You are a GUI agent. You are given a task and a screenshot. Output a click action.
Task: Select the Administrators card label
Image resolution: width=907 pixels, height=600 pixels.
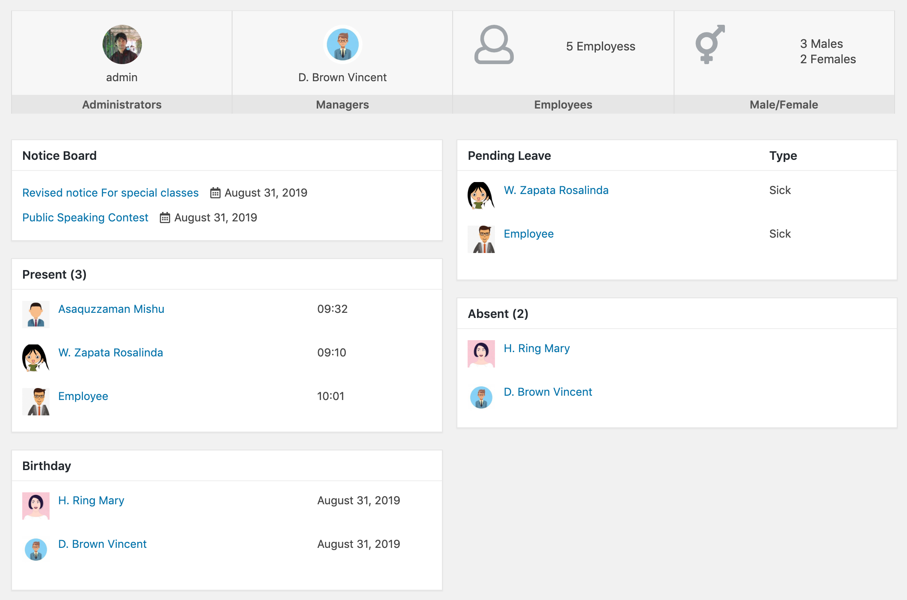pos(122,105)
